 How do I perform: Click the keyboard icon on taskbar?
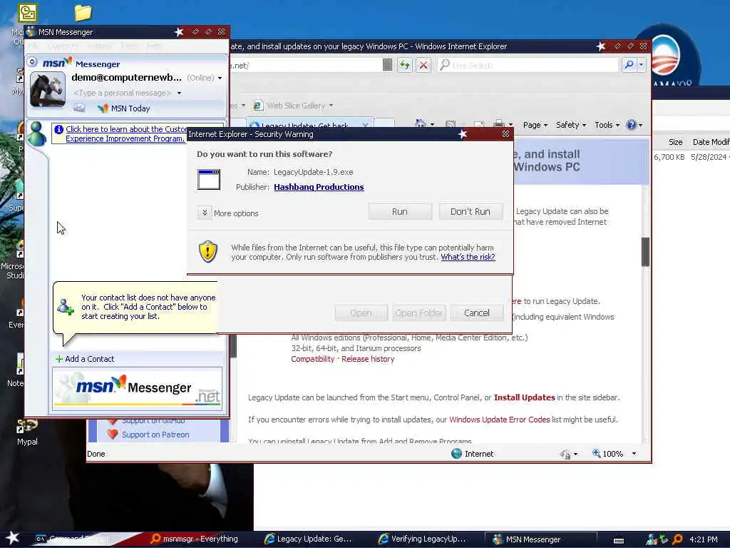pos(619,541)
